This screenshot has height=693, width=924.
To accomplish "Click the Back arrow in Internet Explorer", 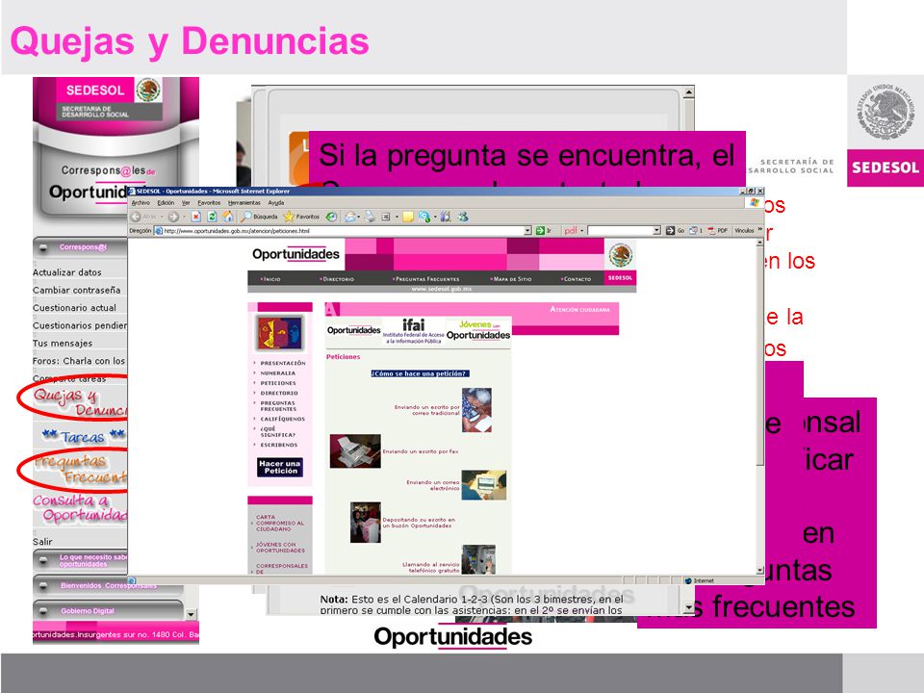I will 136,217.
